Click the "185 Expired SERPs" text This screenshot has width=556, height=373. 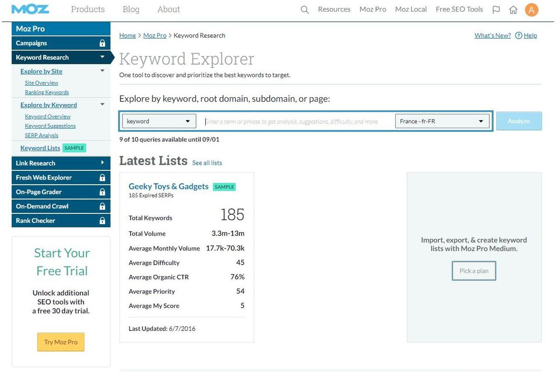click(151, 195)
